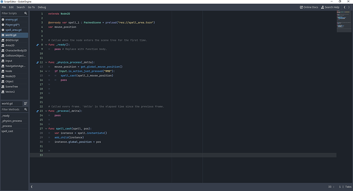The image size is (353, 191).
Task: Toggle alphabetical sorting of the methods list
Action: point(26,103)
